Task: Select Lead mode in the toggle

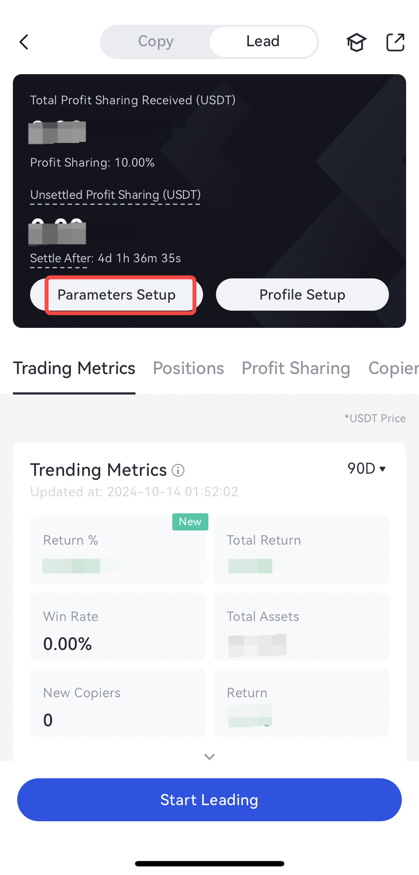Action: pos(263,42)
